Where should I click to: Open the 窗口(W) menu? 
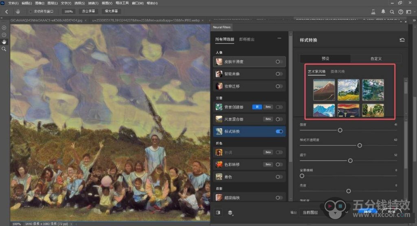tap(138, 3)
